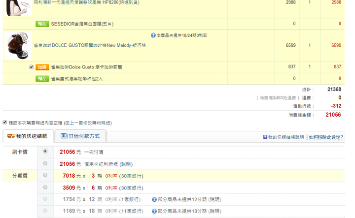Uncheck the Dolce Gusto 摩卡咖啡膠囊 add-on checkbox

coord(32,67)
